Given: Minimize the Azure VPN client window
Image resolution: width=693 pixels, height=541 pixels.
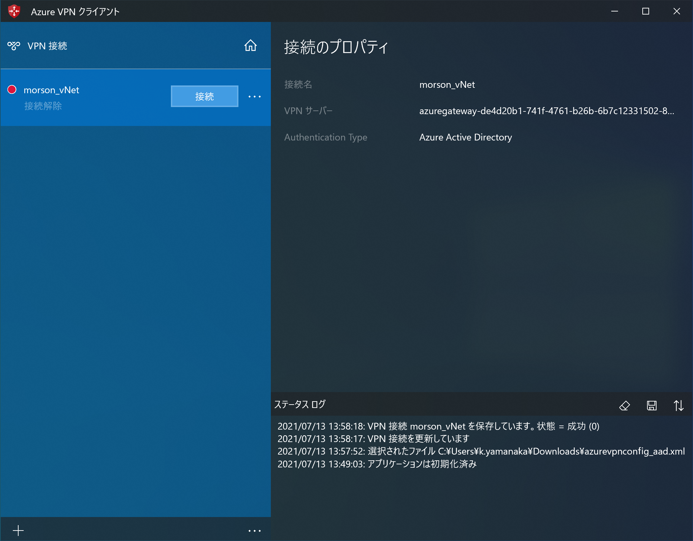Looking at the screenshot, I should tap(615, 11).
